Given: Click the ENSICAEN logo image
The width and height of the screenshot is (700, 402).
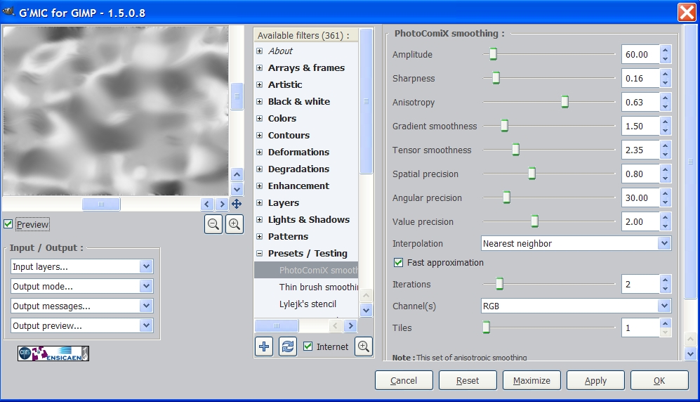Looking at the screenshot, I should click(53, 354).
